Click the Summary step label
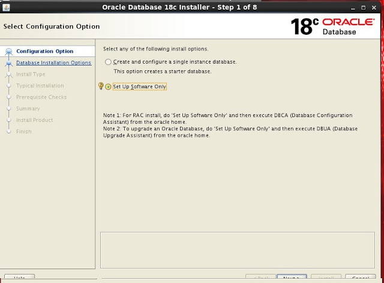 [28, 109]
